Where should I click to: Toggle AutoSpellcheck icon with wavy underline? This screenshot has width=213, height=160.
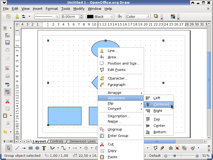point(7,92)
